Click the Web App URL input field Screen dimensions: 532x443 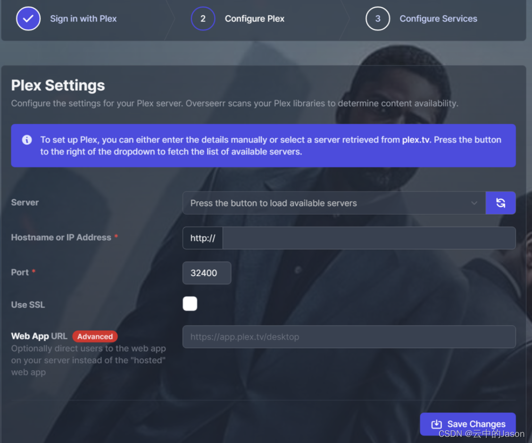pyautogui.click(x=349, y=337)
